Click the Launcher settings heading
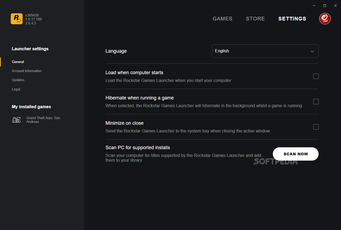Screen dimensions: 341x230 tap(30, 49)
